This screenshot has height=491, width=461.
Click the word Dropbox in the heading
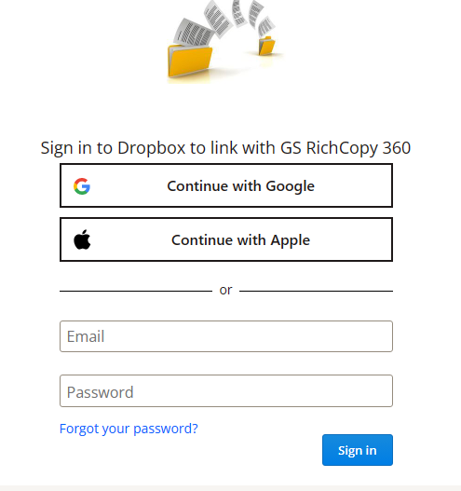pos(152,148)
